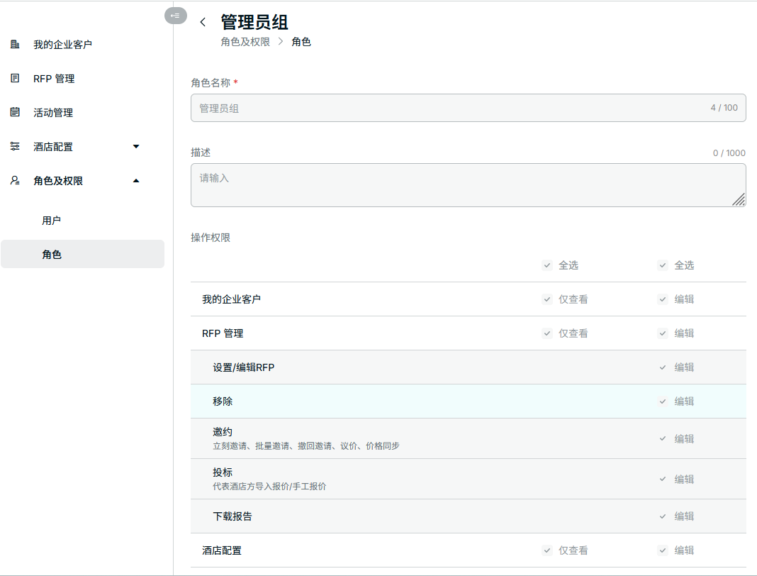757x576 pixels.
Task: Click the 设置/编辑RFP row label
Action: (x=243, y=367)
